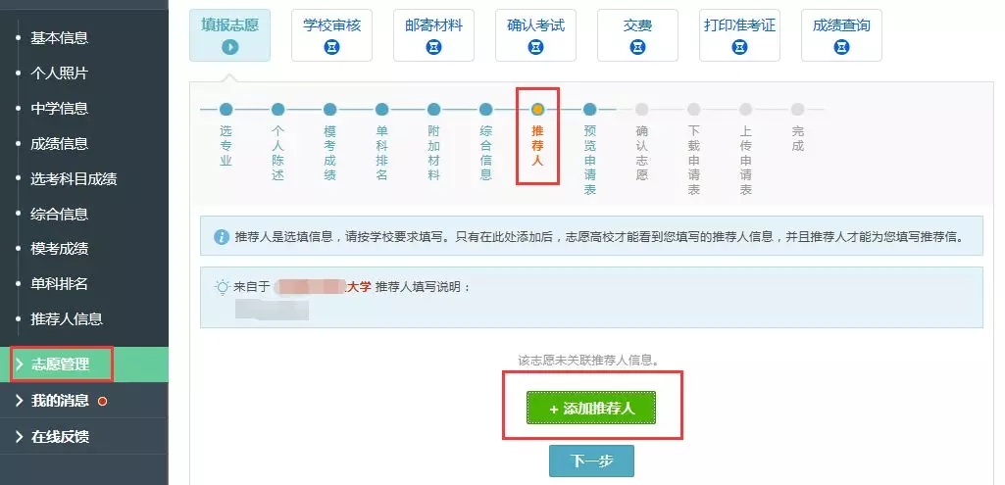The width and height of the screenshot is (1005, 485).
Task: Go to the 预览申请表 step
Action: tap(589, 110)
